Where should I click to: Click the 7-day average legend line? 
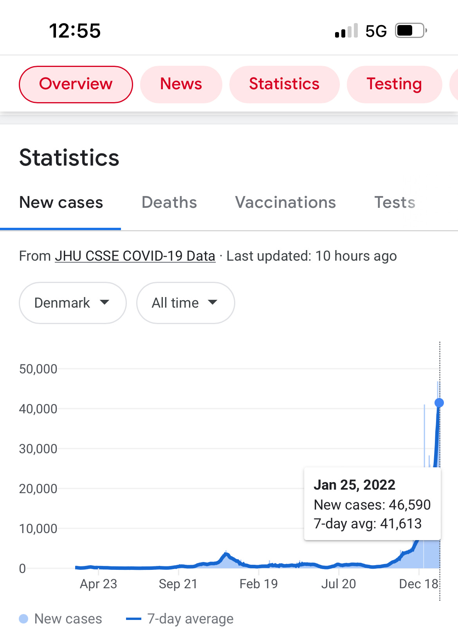pos(133,619)
